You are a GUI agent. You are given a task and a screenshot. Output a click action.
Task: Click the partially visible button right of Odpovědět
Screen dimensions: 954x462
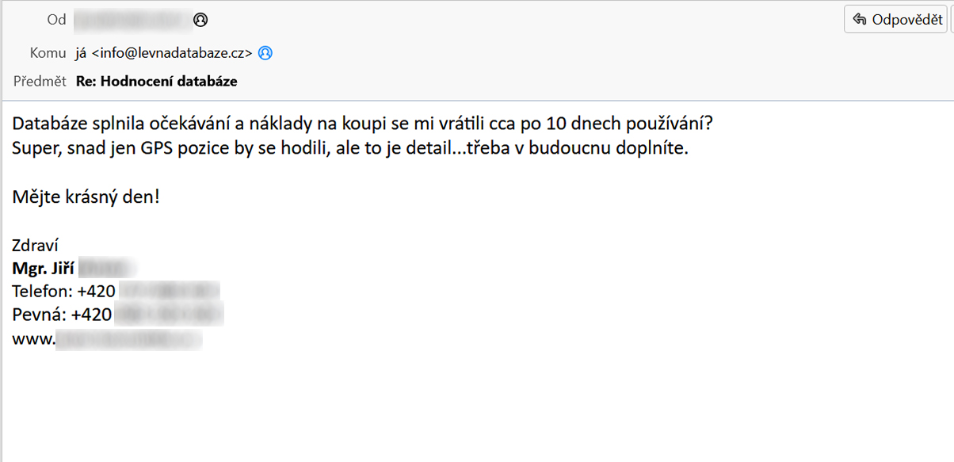pyautogui.click(x=952, y=20)
